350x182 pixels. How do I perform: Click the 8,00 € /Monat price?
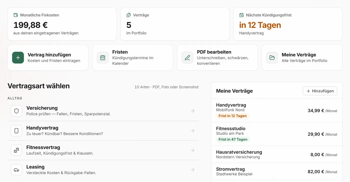point(324,155)
